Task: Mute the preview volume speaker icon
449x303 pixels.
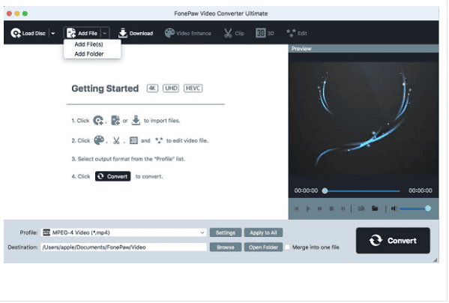Action: click(394, 208)
